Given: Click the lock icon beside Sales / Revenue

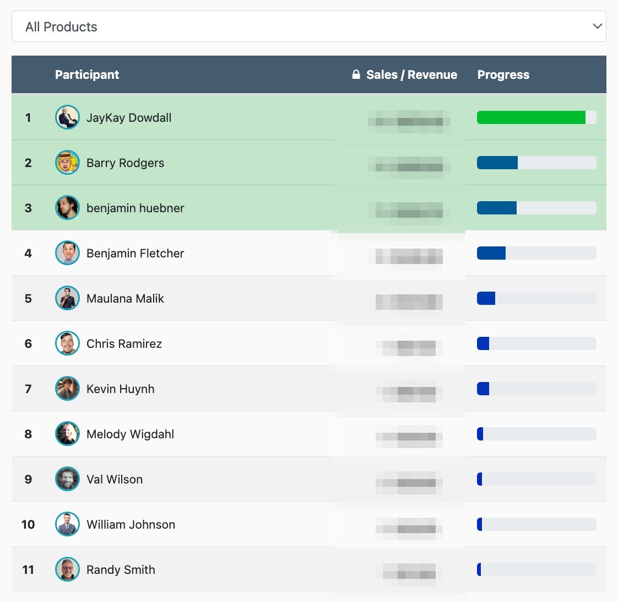Looking at the screenshot, I should [356, 74].
